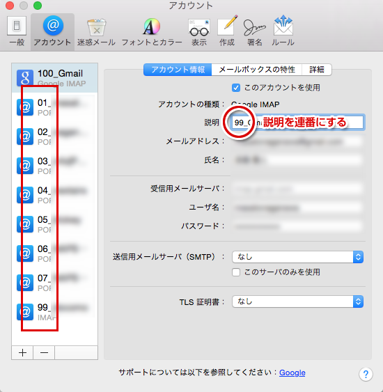Toggle the このサーバのみを使用 checkbox
Image resolution: width=383 pixels, height=392 pixels.
236,272
